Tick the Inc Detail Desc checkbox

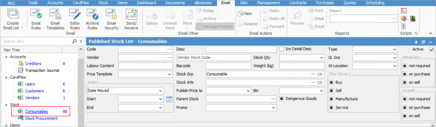(x=282, y=49)
